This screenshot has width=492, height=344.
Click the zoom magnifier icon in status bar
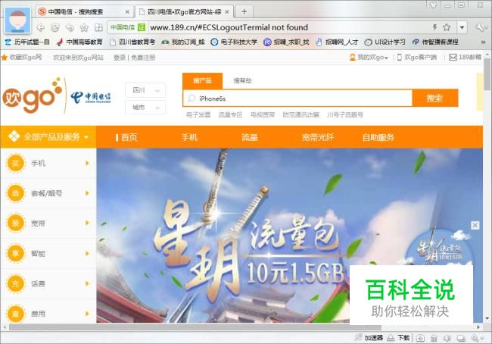coord(475,338)
